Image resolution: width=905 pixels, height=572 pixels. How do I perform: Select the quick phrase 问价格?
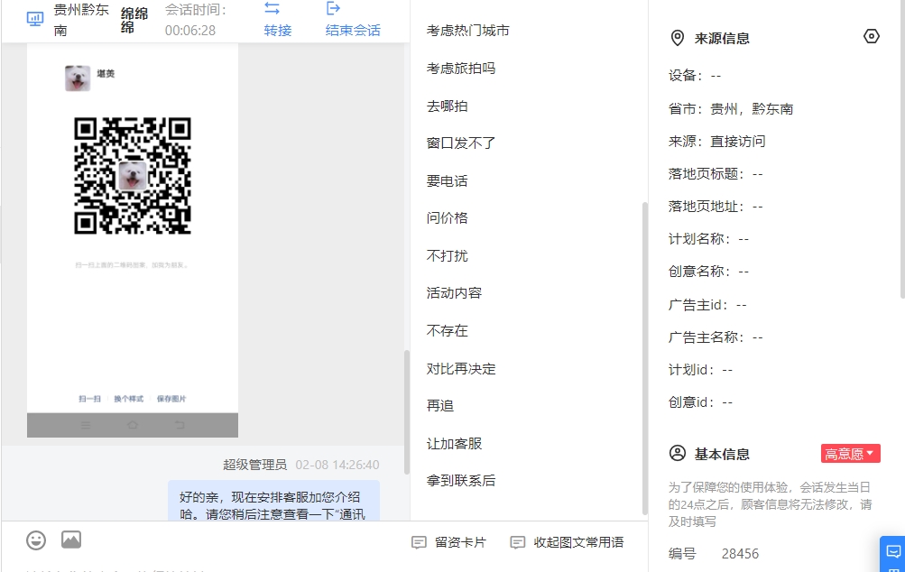(448, 218)
